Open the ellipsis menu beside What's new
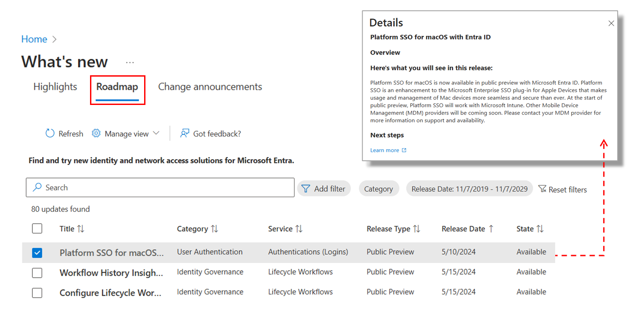This screenshot has width=635, height=310. click(129, 62)
